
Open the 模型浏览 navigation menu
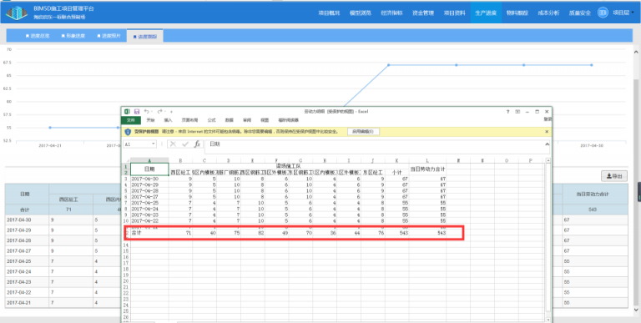click(361, 13)
